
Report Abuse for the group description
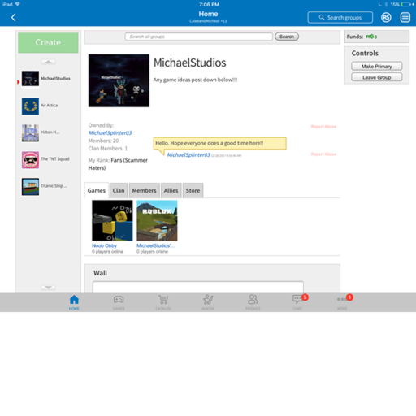[x=323, y=127]
